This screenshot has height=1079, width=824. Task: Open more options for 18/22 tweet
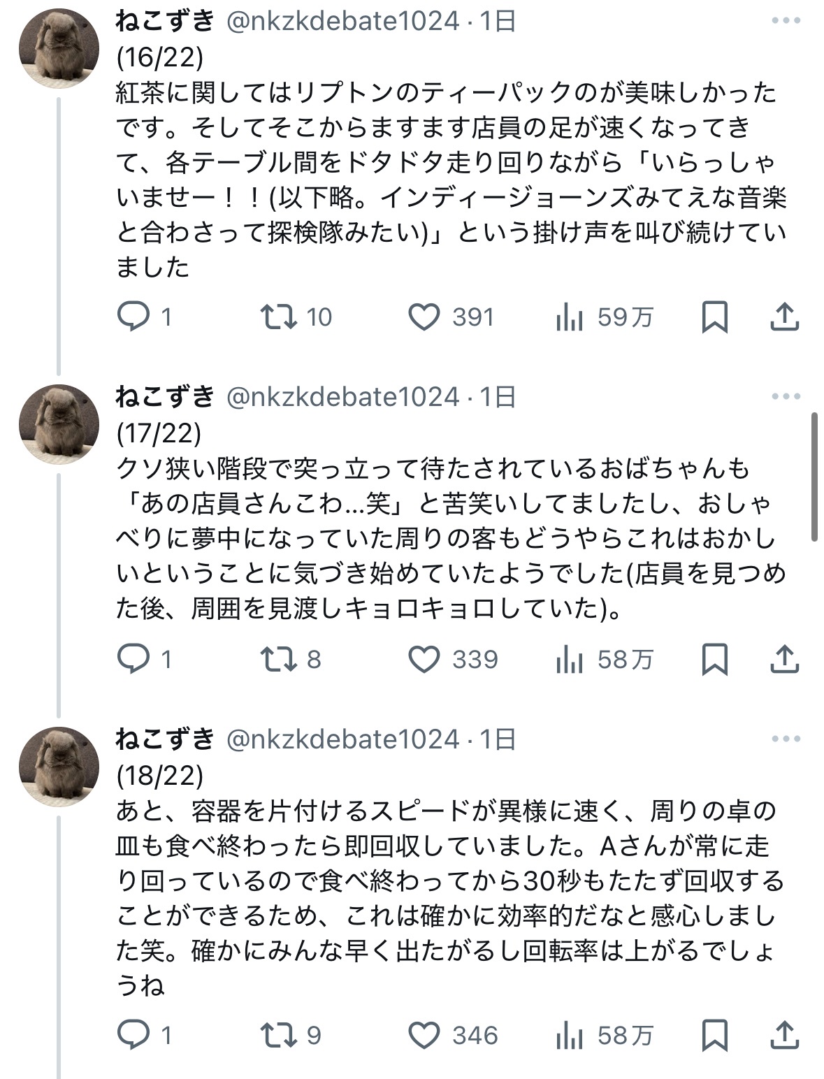pyautogui.click(x=786, y=739)
